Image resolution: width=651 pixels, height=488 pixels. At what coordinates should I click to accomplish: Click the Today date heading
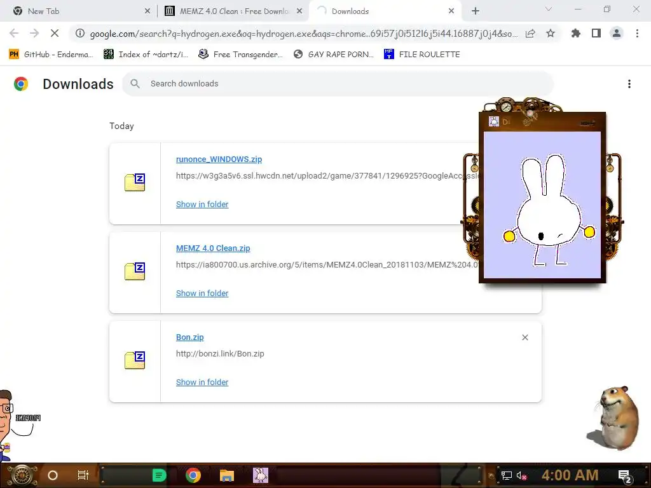coord(121,126)
